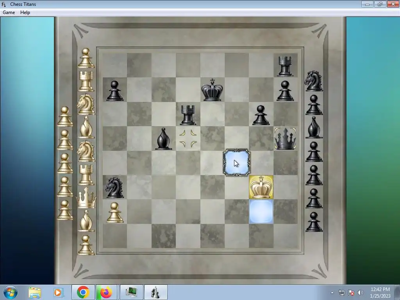Open the Help menu
Image resolution: width=400 pixels, height=300 pixels.
pyautogui.click(x=25, y=12)
